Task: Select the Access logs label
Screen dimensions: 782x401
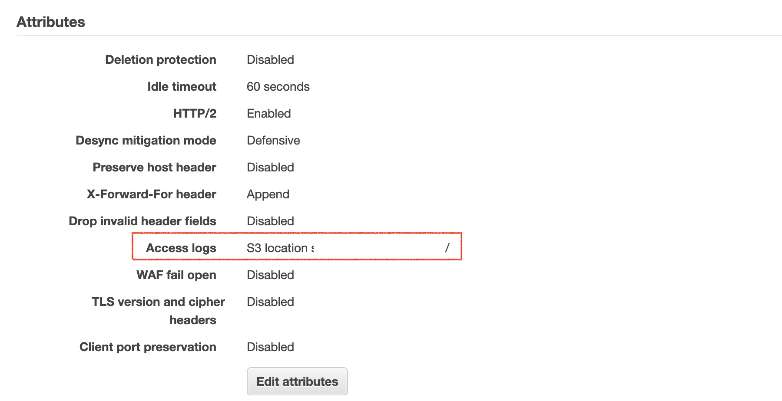Action: coord(181,248)
